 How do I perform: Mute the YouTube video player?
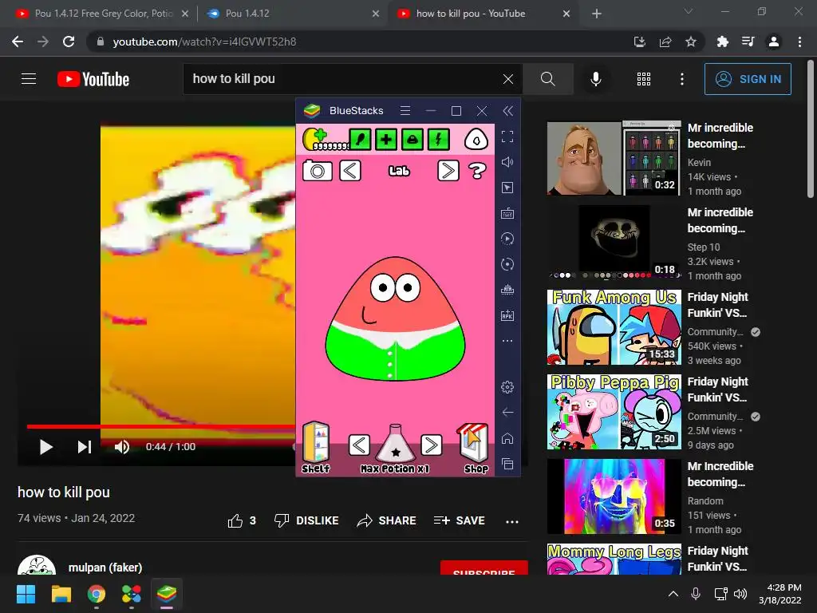tap(122, 447)
